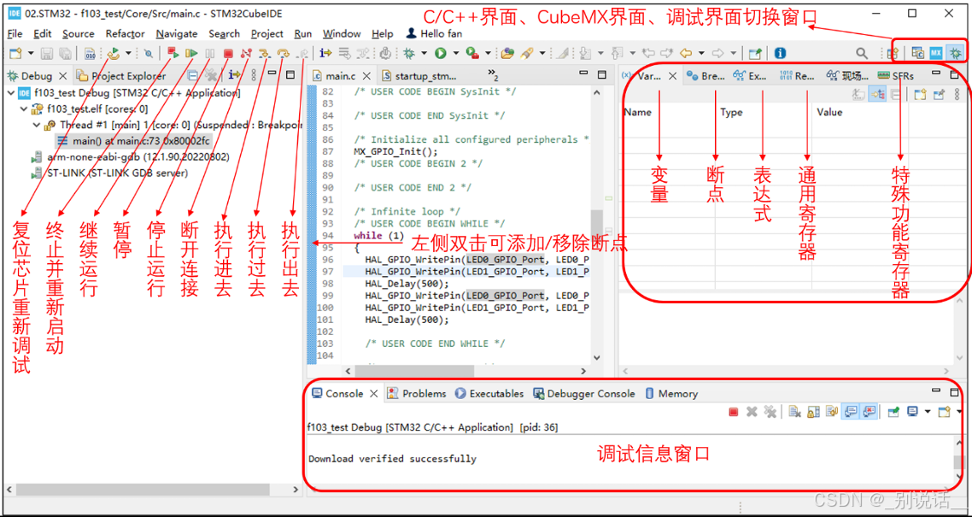Click the Step Return icon

pyautogui.click(x=302, y=53)
